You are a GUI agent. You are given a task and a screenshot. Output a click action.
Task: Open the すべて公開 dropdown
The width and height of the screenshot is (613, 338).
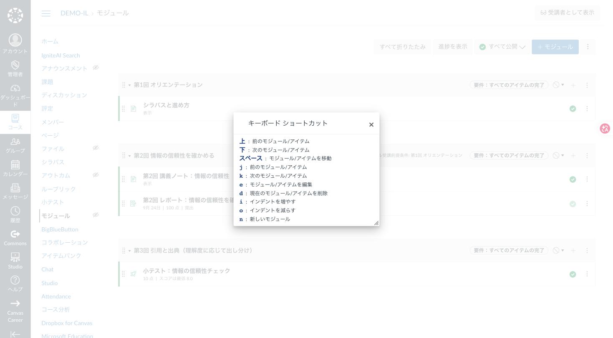502,47
